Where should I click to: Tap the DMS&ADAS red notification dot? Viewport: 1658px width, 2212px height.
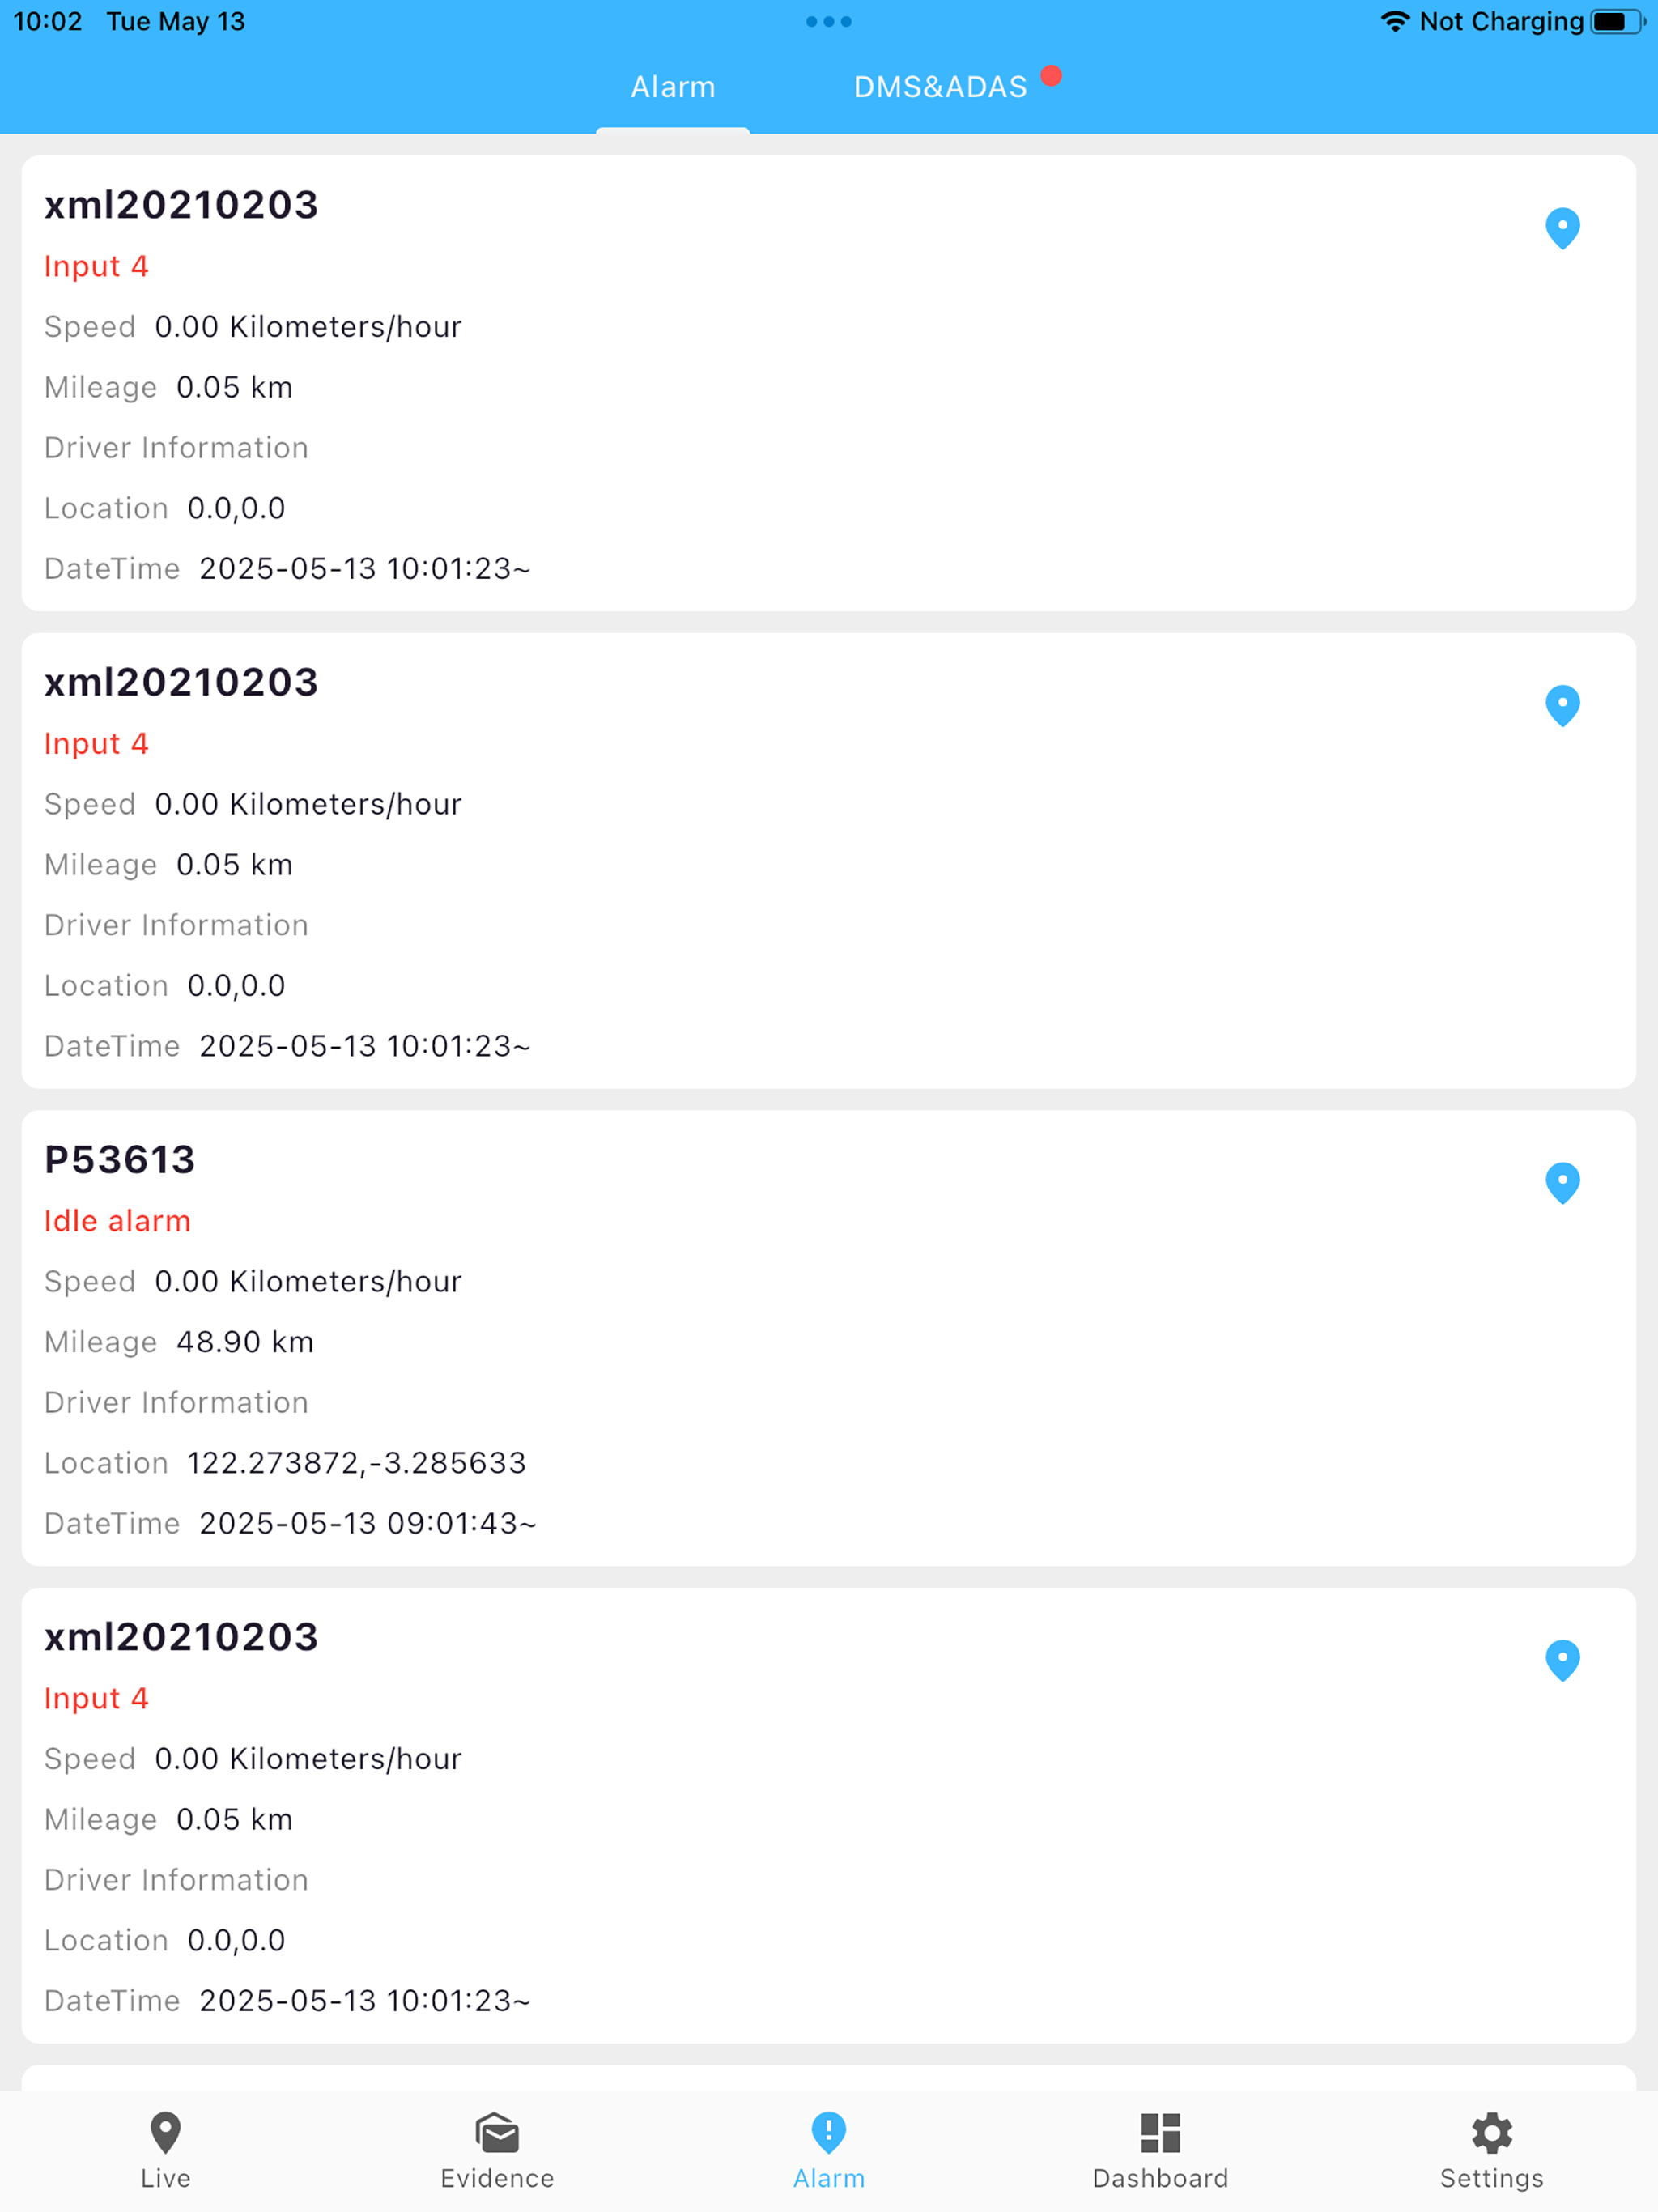1051,75
